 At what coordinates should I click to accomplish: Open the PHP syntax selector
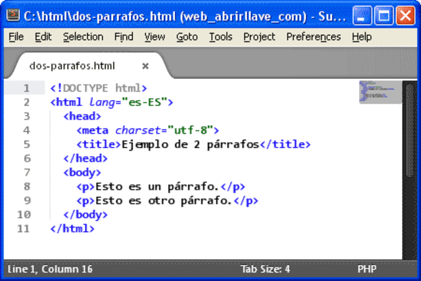[367, 269]
